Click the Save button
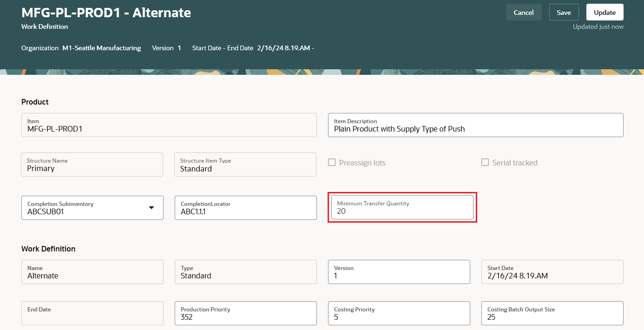Viewport: 644px width, 330px height. click(564, 13)
